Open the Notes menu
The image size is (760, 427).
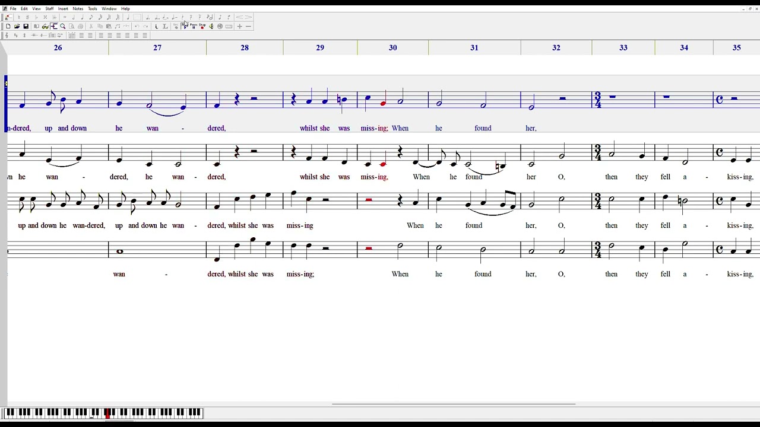[78, 9]
